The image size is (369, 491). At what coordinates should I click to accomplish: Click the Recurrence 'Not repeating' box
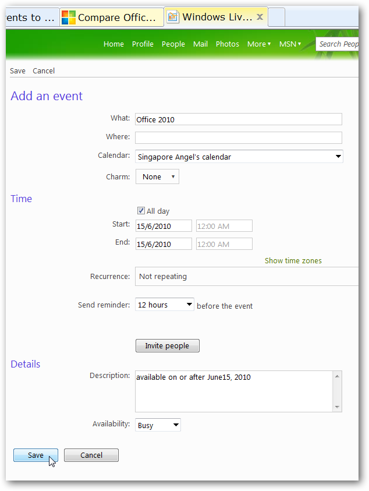click(x=247, y=277)
